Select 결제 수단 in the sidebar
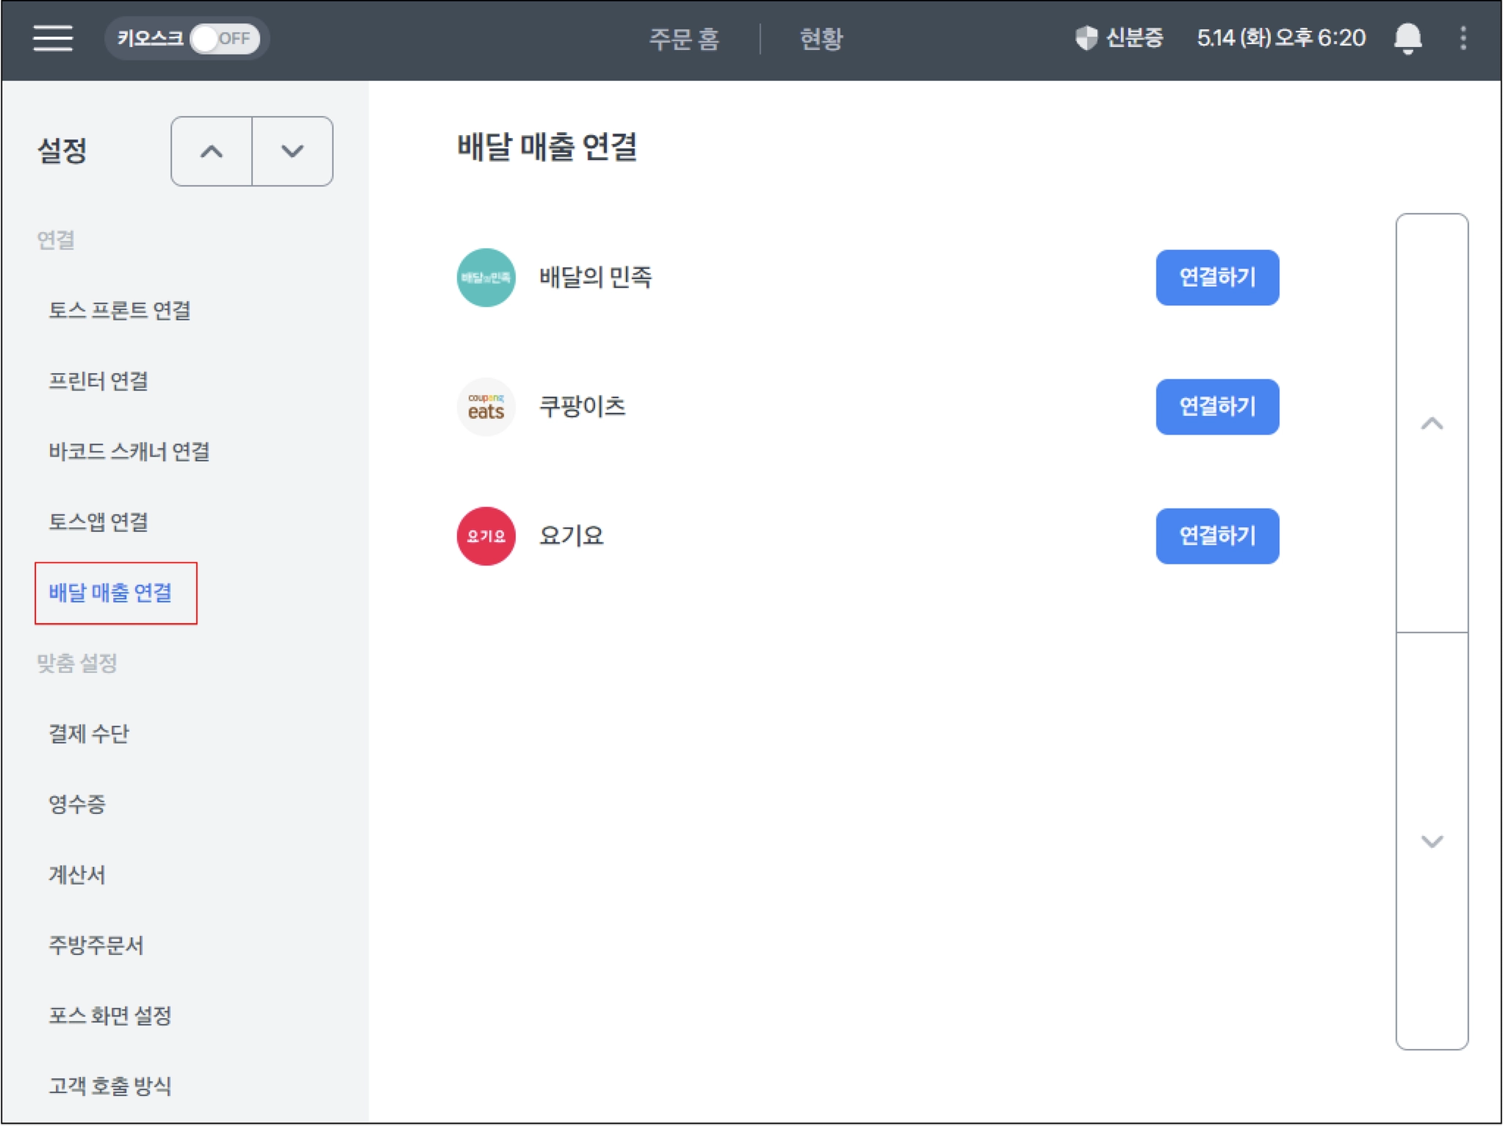1503x1126 pixels. [89, 733]
